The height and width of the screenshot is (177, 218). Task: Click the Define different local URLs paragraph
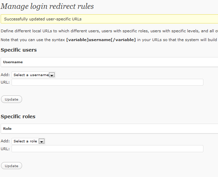click(x=109, y=31)
